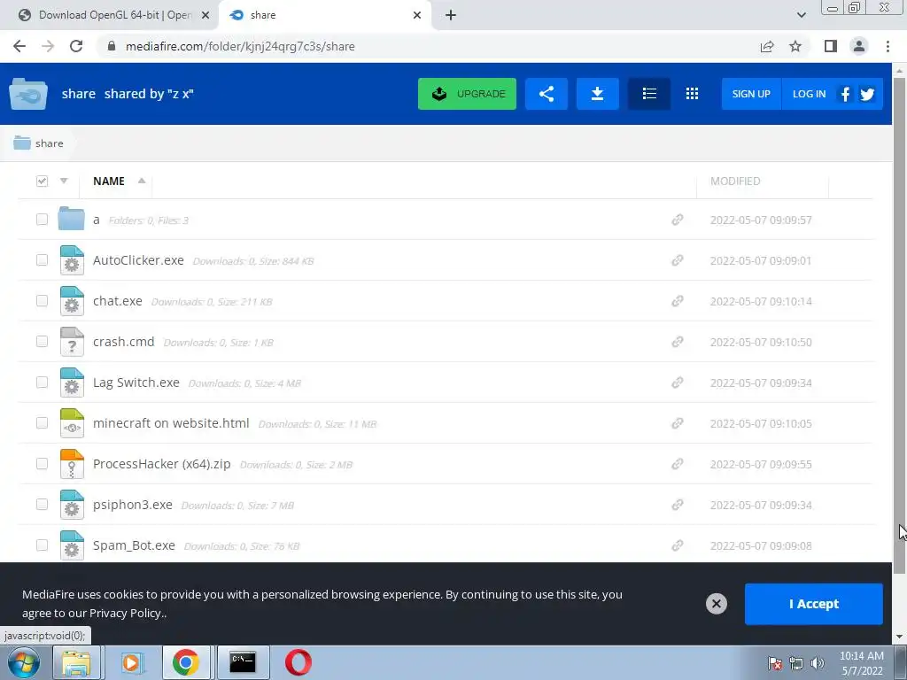Click the Spam_Bot.exe file icon

click(x=72, y=545)
